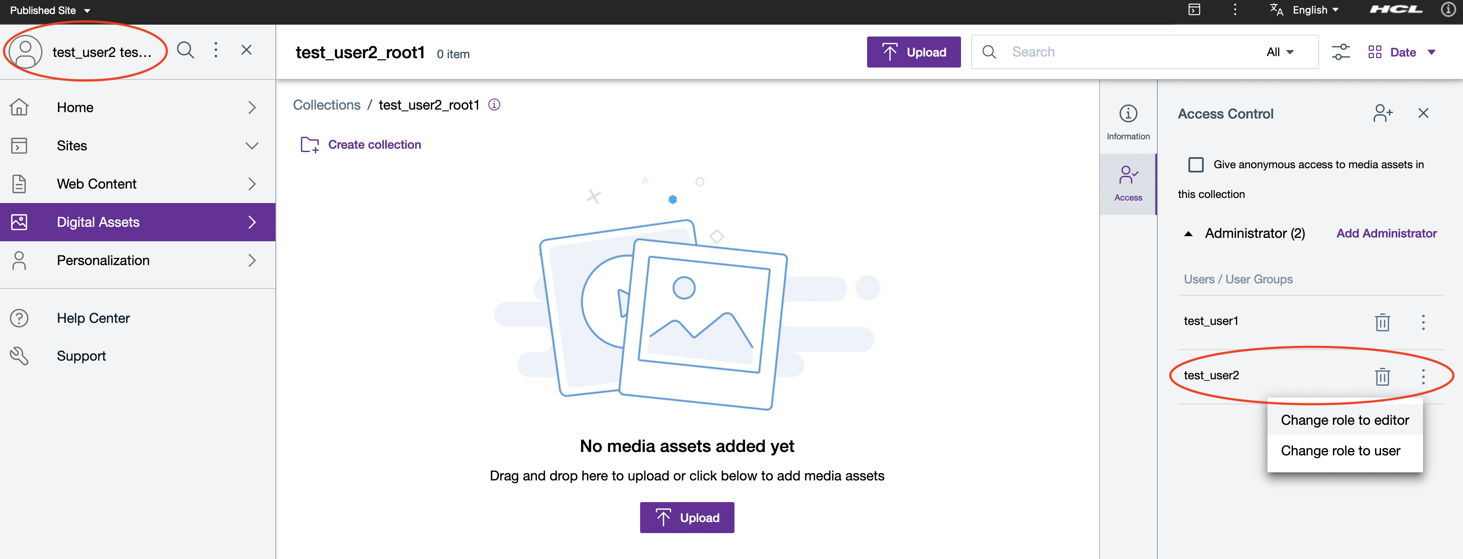Click the sidebar search magnifier icon
Screen dimensions: 1463x559
click(185, 51)
